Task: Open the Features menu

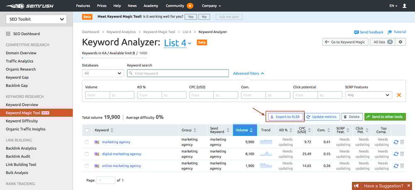Action: [x=83, y=5]
